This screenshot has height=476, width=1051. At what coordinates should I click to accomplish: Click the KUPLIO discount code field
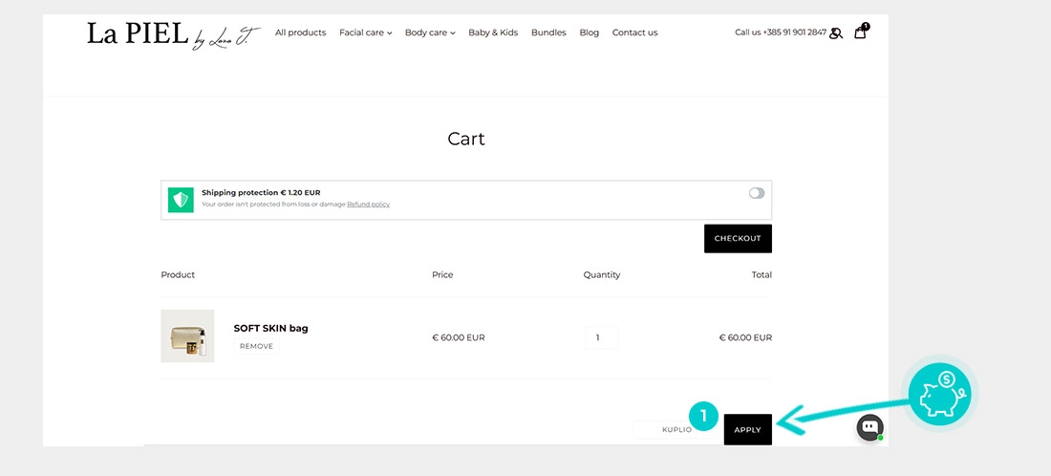[x=676, y=430]
